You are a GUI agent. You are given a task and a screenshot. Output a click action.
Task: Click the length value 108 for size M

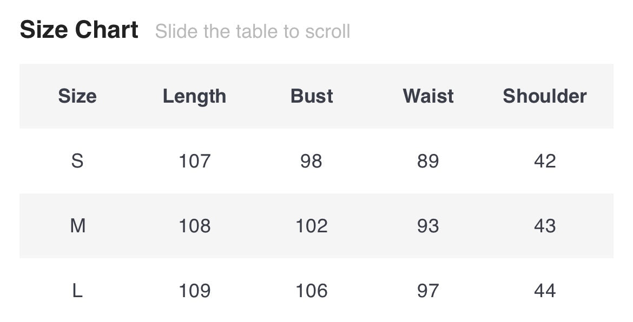(194, 226)
